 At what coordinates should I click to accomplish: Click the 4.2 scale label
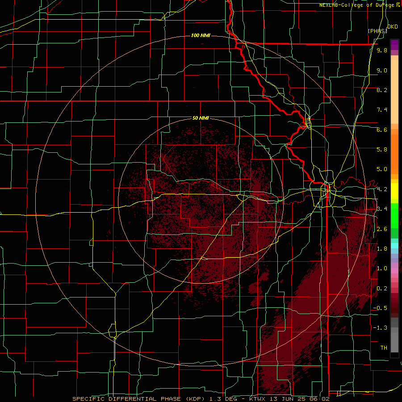tap(382, 189)
